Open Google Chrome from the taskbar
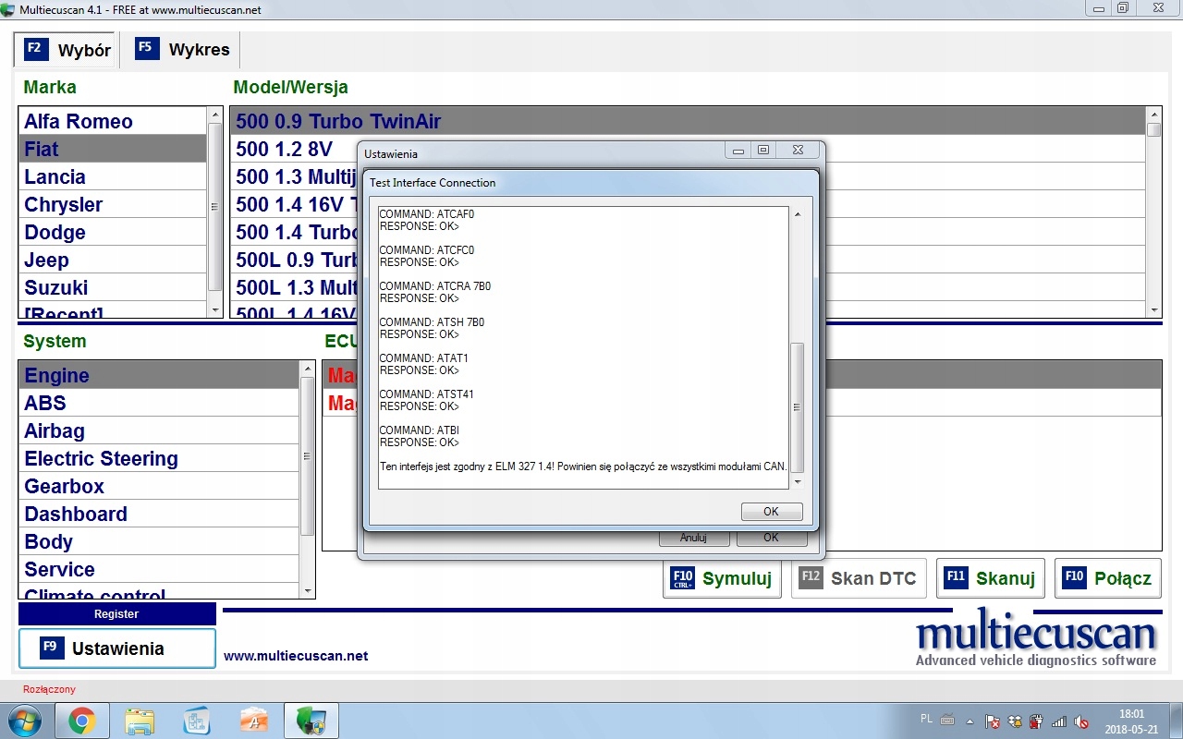This screenshot has width=1183, height=739. tap(82, 721)
